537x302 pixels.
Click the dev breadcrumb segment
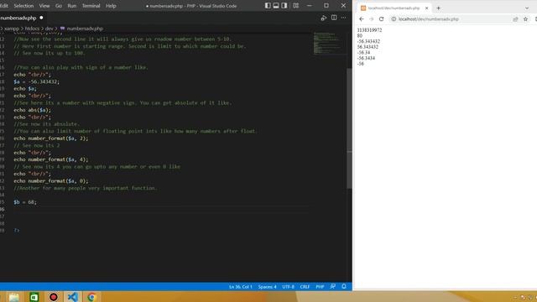pyautogui.click(x=49, y=29)
